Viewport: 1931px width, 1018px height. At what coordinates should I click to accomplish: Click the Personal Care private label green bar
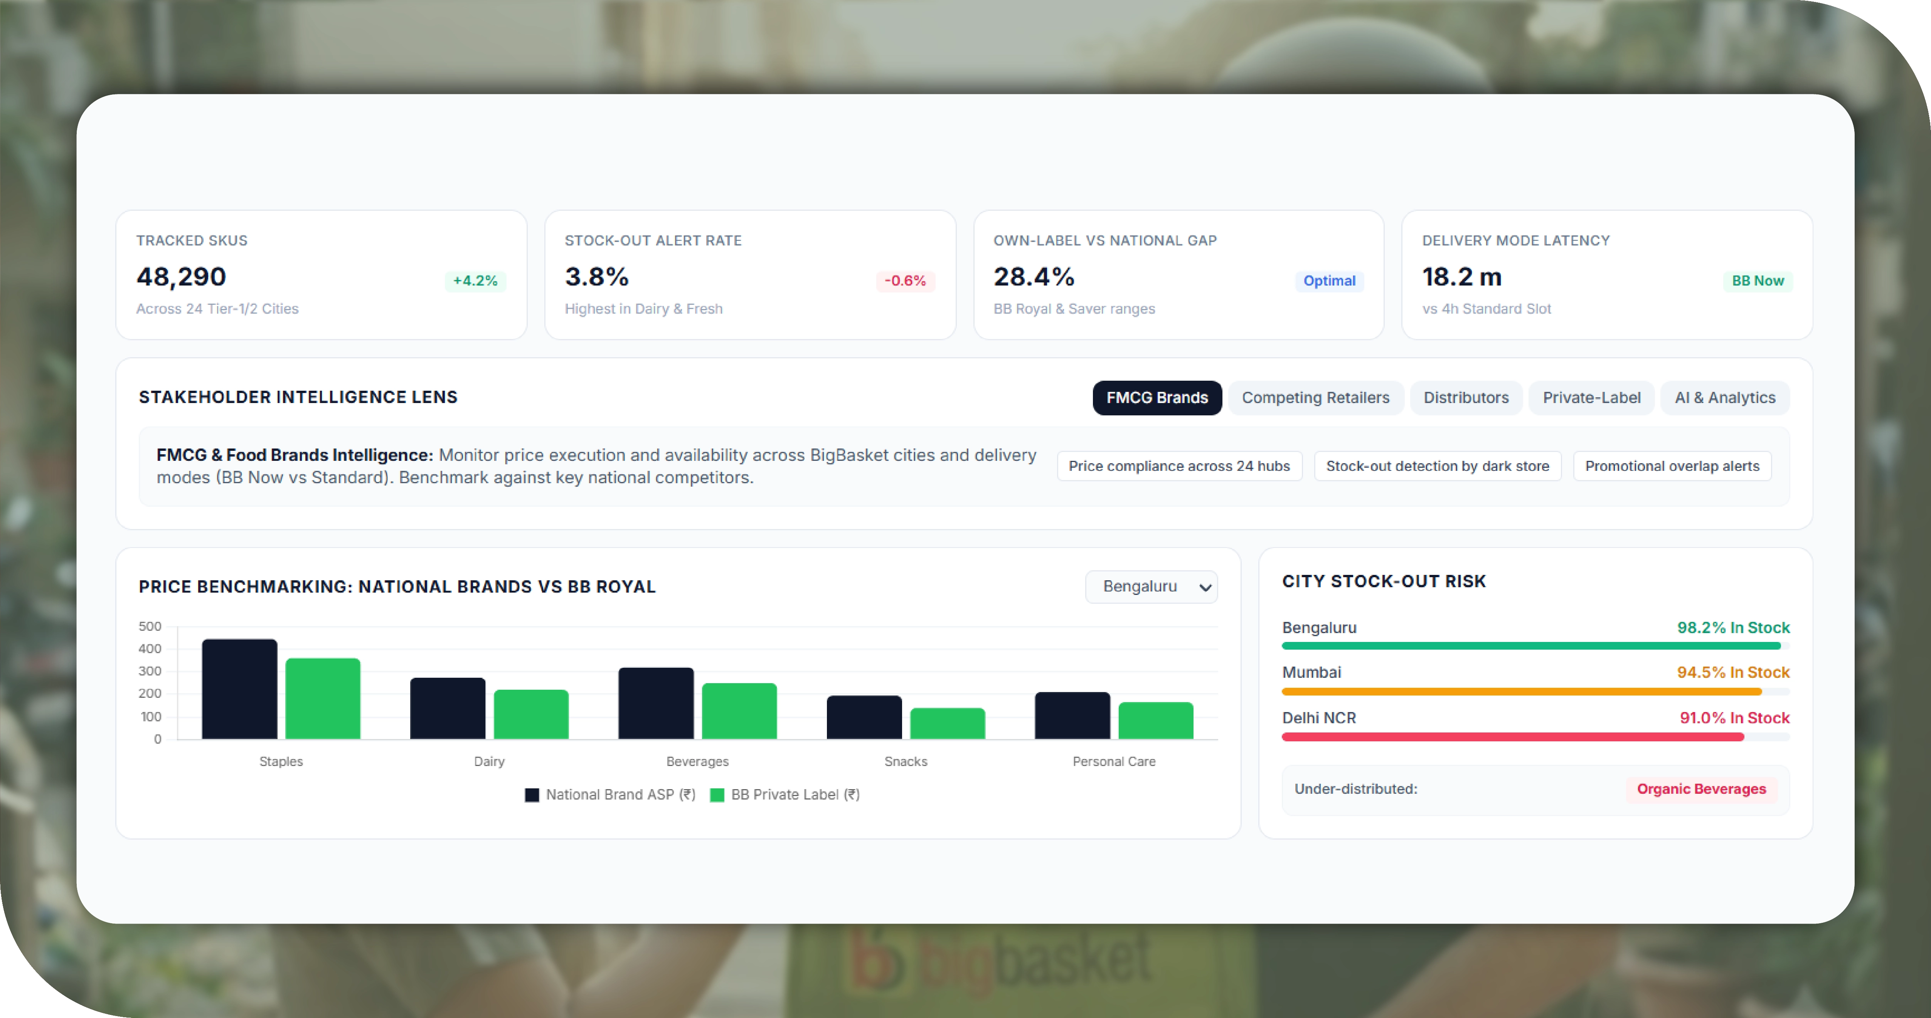coord(1156,721)
